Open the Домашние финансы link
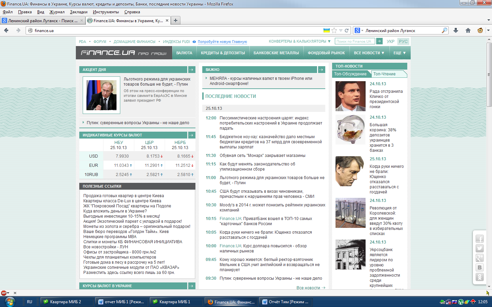 (x=134, y=42)
